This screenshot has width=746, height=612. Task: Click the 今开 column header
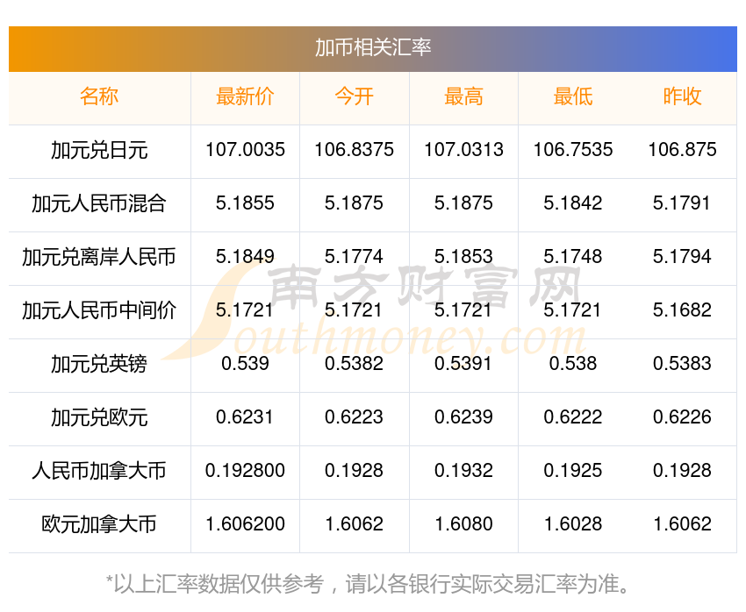coord(354,96)
